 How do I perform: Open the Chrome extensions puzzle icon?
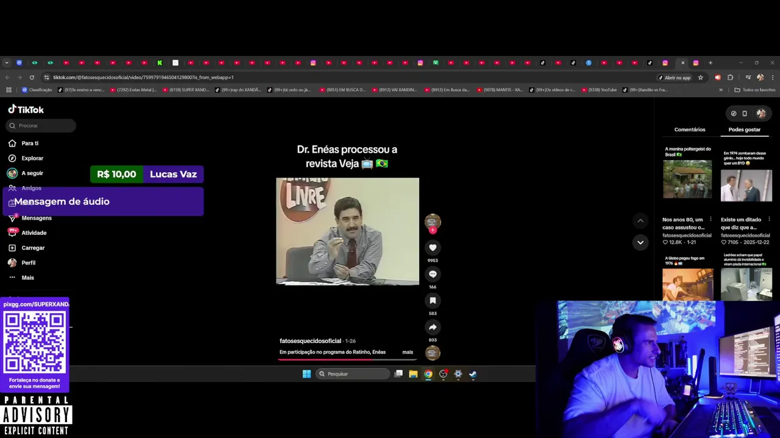(x=730, y=77)
